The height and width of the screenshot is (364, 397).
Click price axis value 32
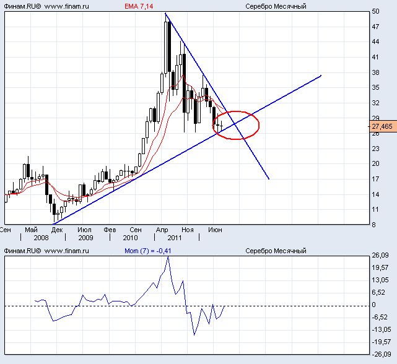[x=375, y=103]
